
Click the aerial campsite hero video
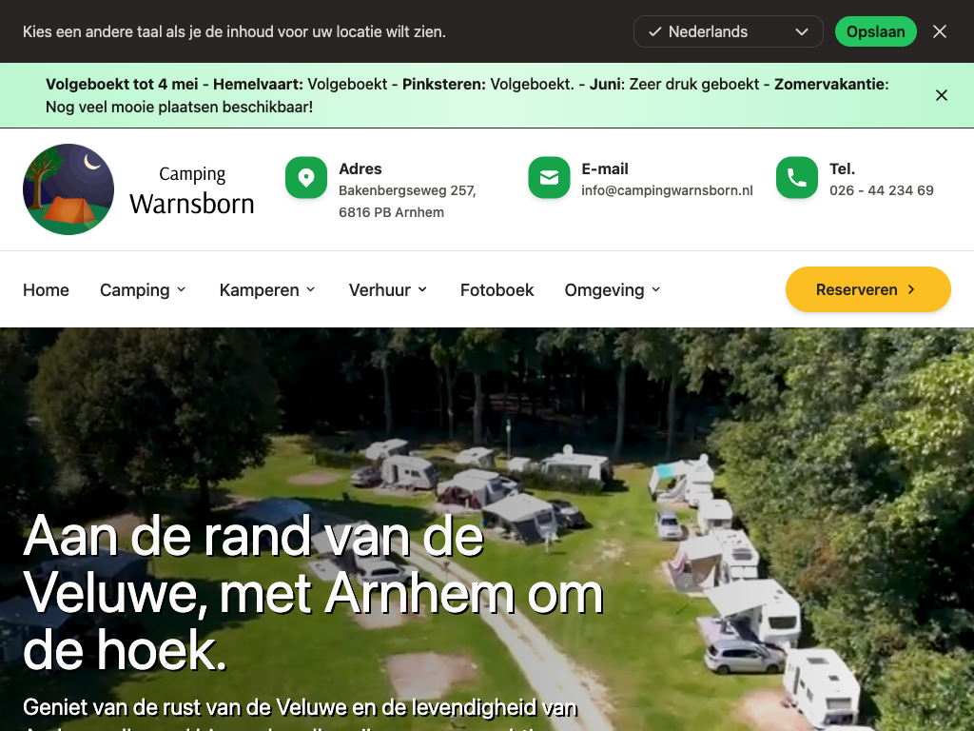click(487, 529)
